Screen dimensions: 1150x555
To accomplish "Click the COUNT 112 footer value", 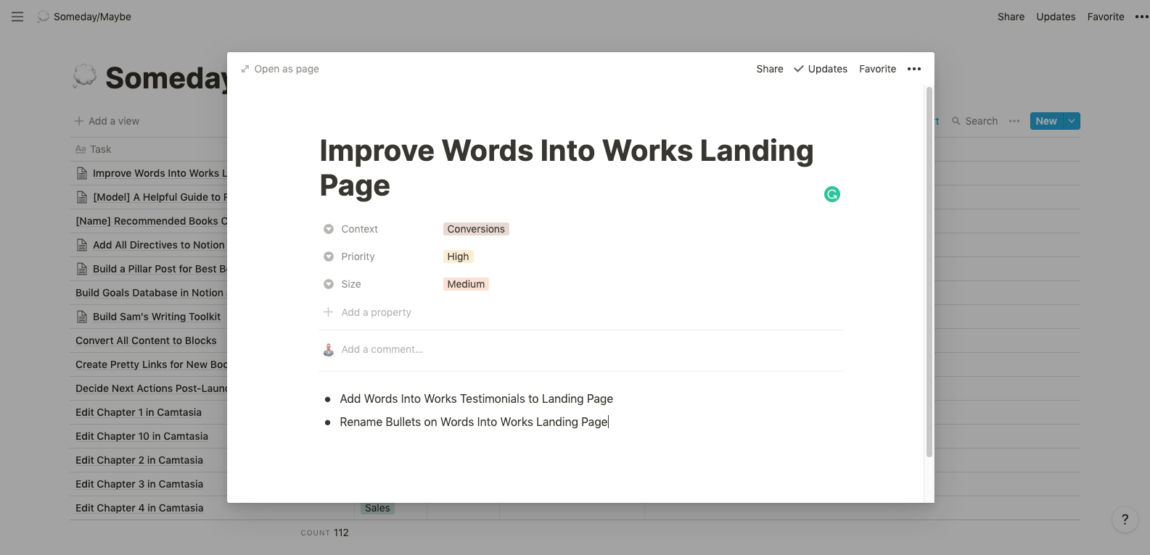I will click(325, 533).
